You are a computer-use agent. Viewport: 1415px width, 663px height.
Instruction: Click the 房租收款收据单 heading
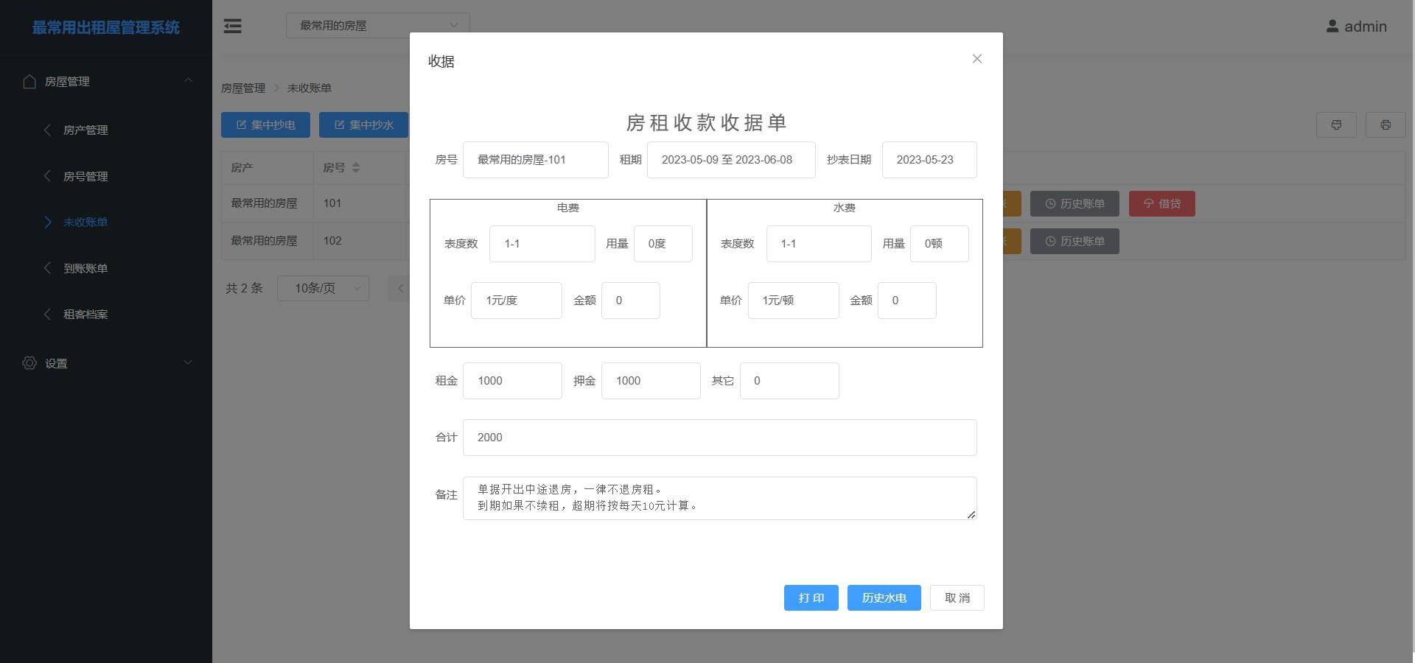pyautogui.click(x=706, y=122)
